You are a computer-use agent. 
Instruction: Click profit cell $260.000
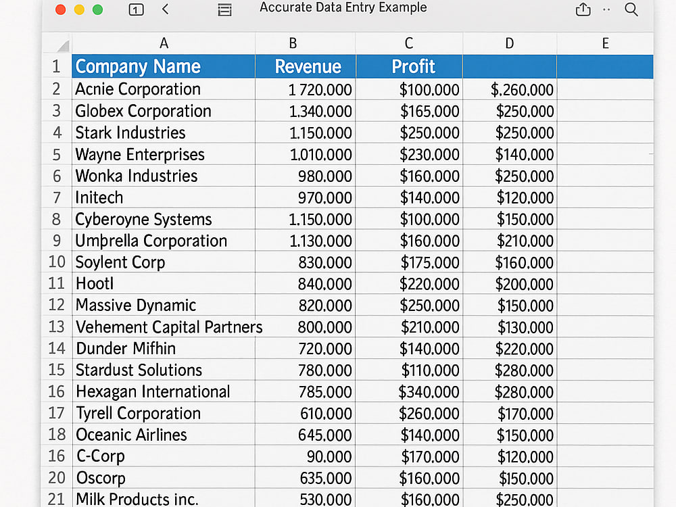[409, 413]
